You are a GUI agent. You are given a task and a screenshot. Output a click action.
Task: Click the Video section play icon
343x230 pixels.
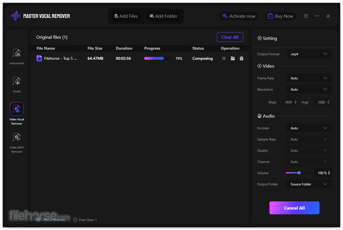(x=259, y=66)
